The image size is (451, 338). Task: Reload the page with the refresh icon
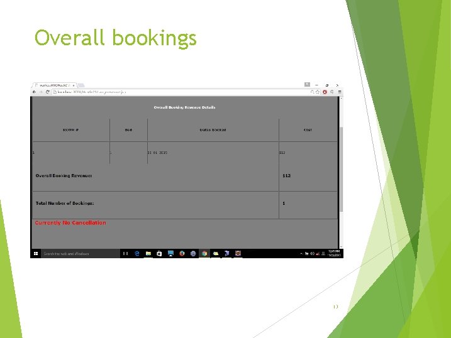tap(48, 92)
